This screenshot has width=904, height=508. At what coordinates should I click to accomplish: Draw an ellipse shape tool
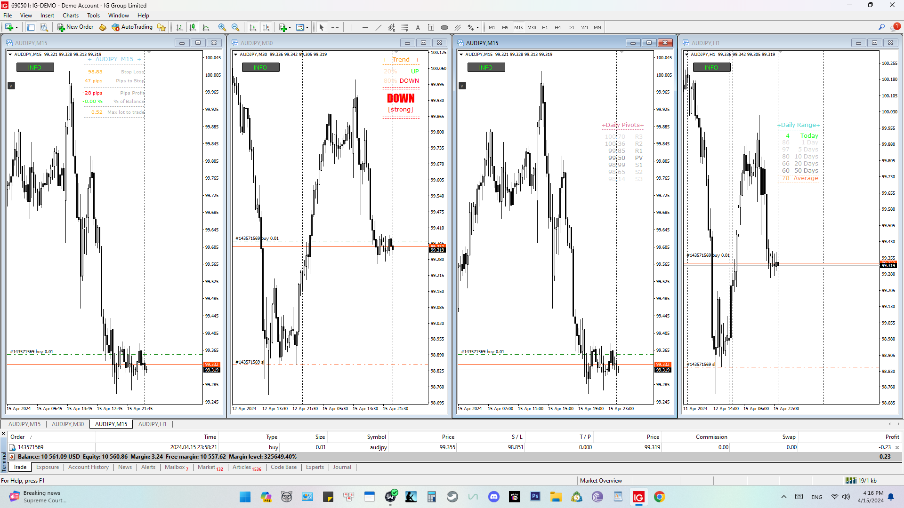(x=444, y=27)
